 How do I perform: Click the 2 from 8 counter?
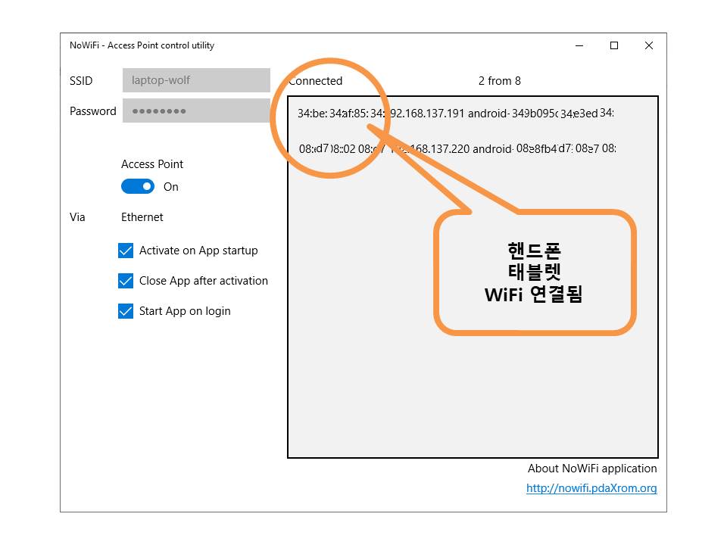(499, 81)
